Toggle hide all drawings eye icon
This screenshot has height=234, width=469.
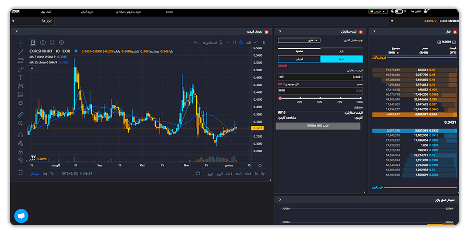pos(20,160)
